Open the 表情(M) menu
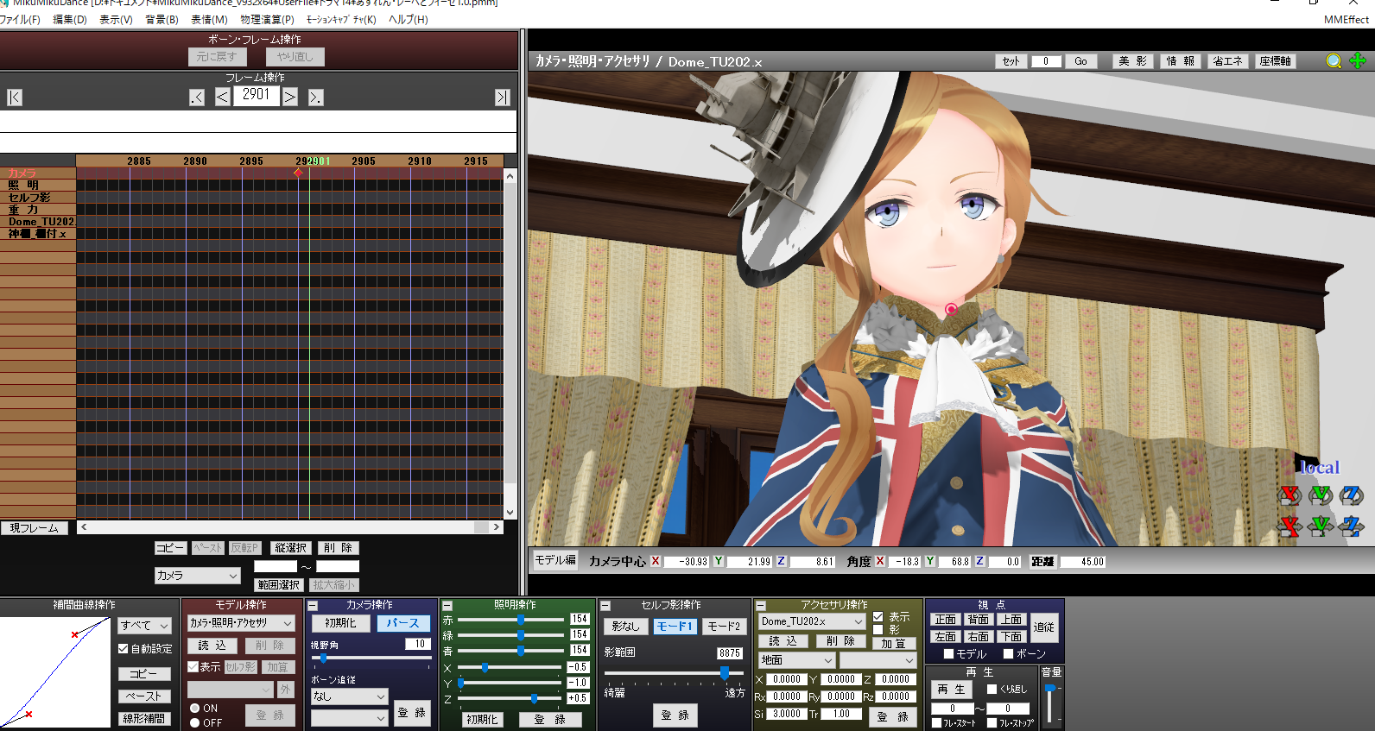The image size is (1375, 731). click(x=209, y=19)
